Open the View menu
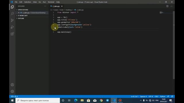184x103 pixels. (x=35, y=2)
